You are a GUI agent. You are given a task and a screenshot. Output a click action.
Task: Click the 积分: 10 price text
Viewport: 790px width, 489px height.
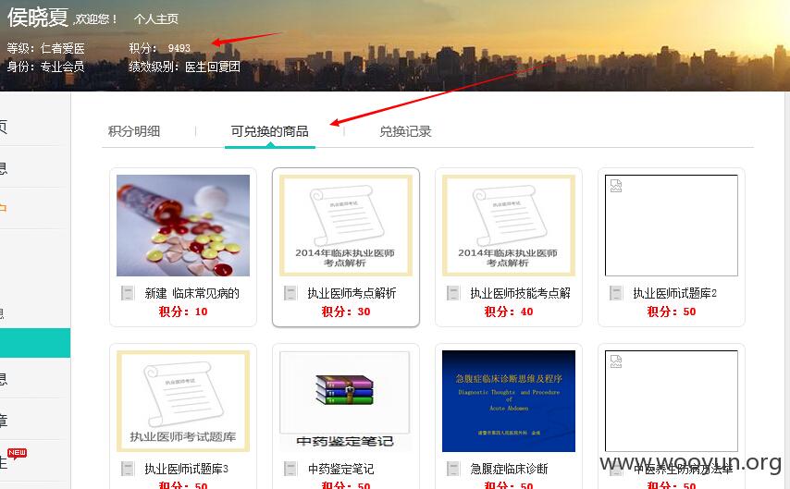tap(183, 312)
